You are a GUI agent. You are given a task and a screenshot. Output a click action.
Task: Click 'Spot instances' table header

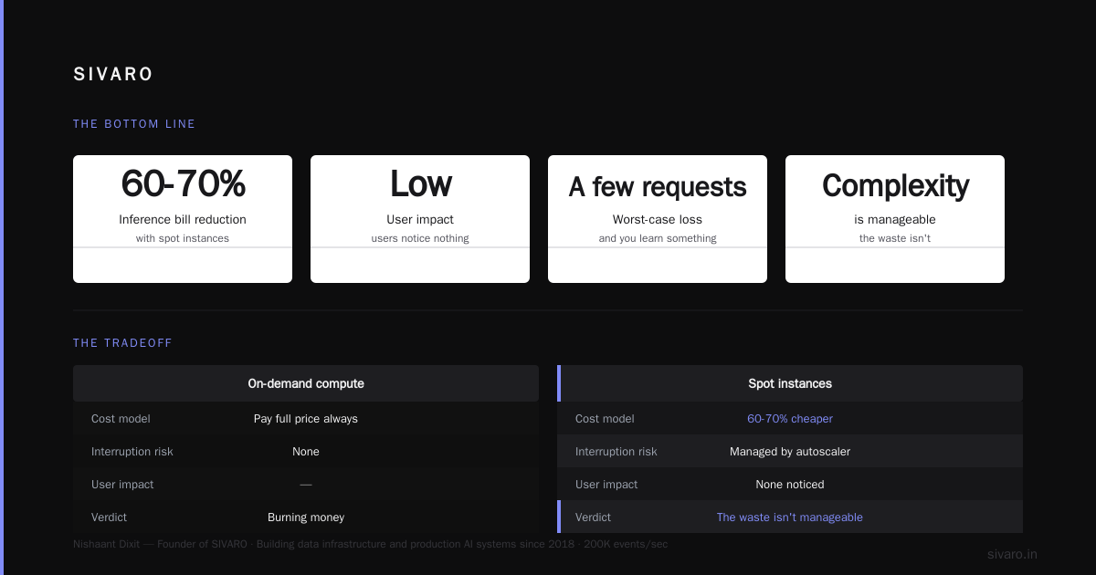[x=790, y=383]
